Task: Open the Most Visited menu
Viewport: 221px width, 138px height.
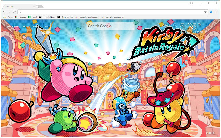Action: coord(12,26)
